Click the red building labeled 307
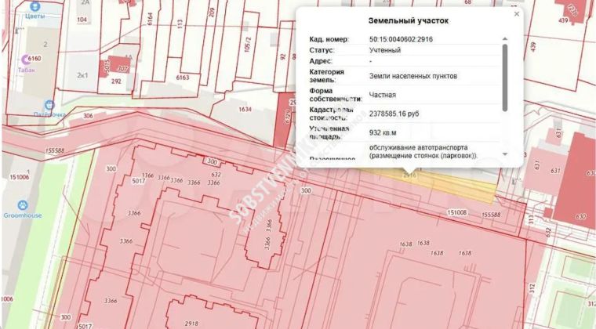Viewport: 596px width, 329px height. tap(122, 66)
